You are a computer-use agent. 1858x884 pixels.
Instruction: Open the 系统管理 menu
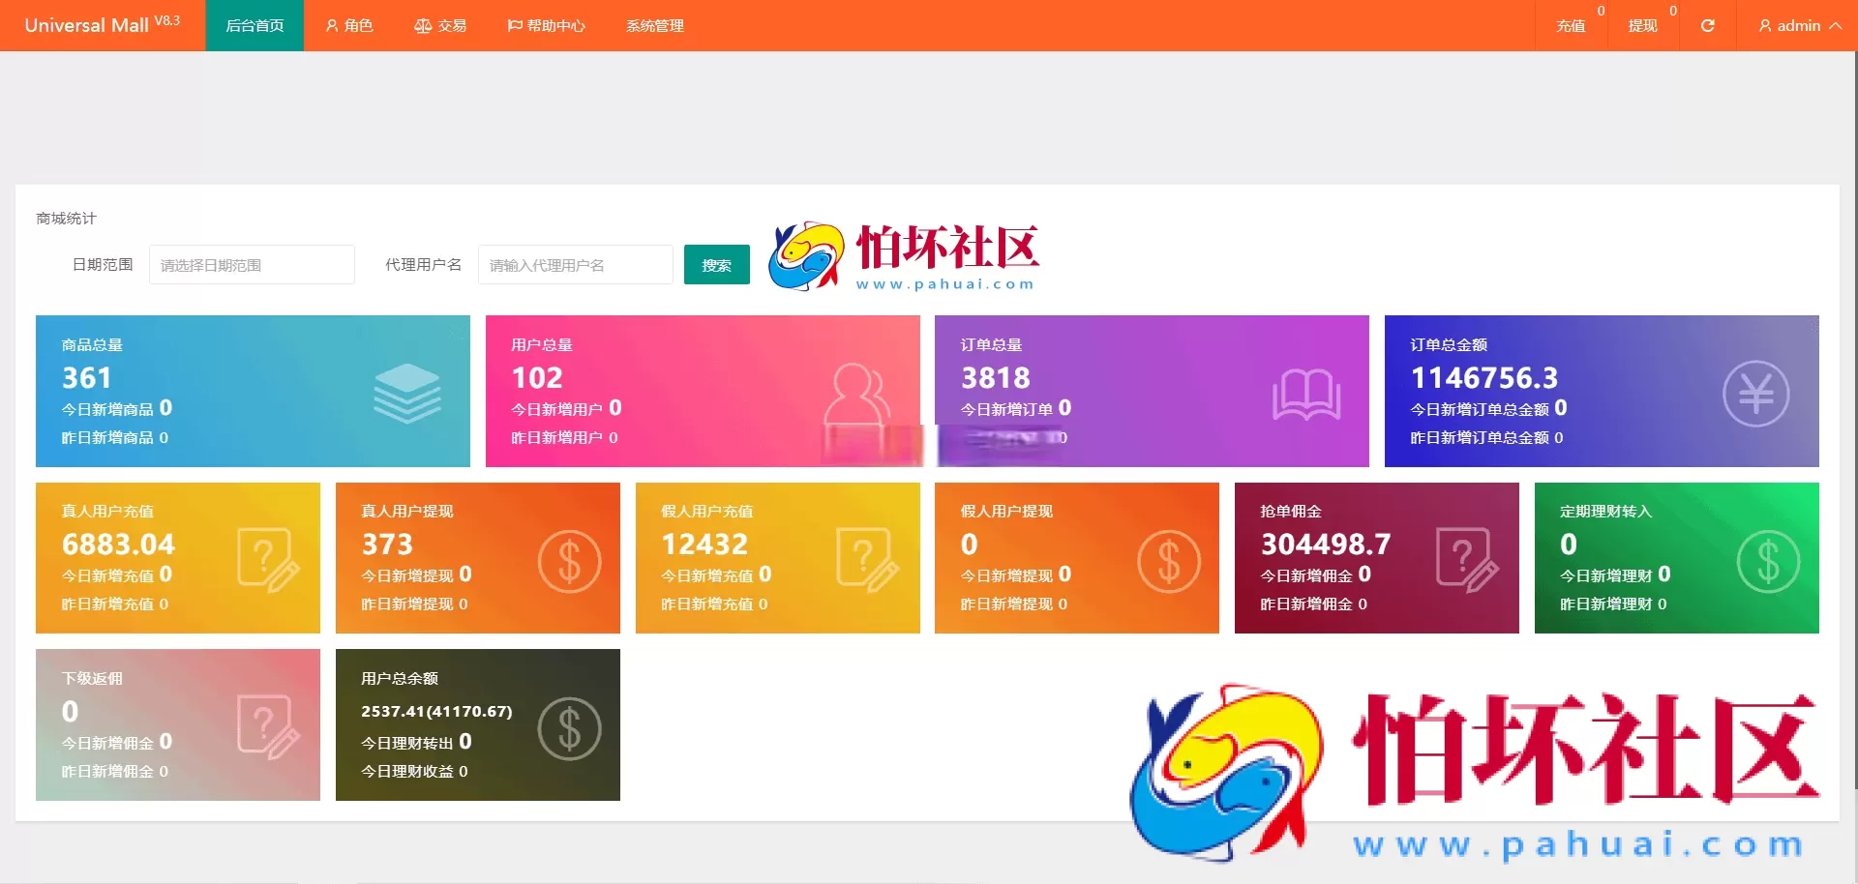[x=654, y=26]
